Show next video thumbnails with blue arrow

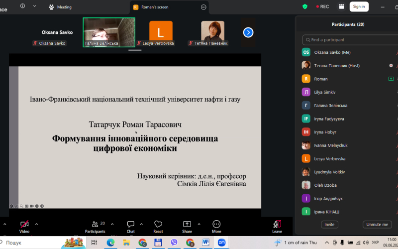(x=248, y=32)
